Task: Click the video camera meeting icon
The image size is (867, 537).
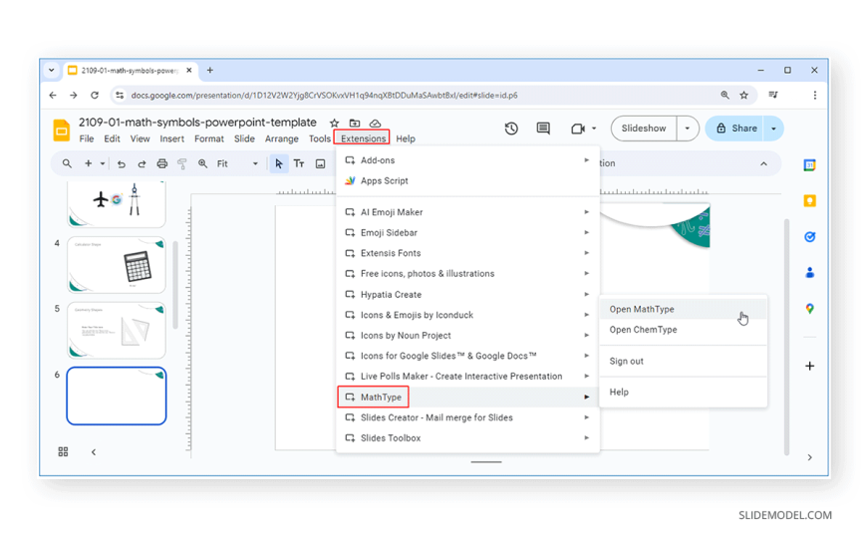Action: 578,129
